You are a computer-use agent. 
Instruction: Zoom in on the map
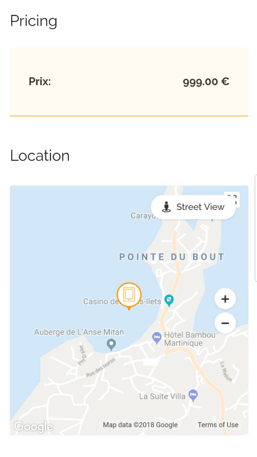(x=225, y=299)
